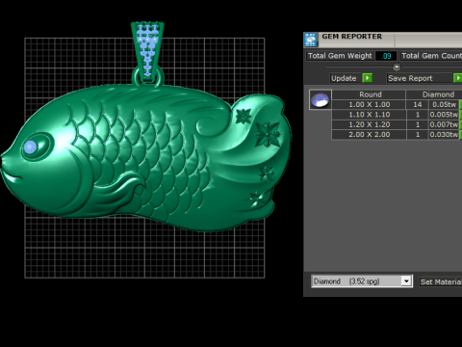This screenshot has height=347, width=462.
Task: Click the Total Gem Count label
Action: point(431,56)
